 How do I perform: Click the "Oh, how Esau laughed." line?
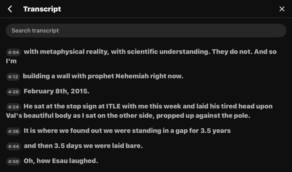pyautogui.click(x=61, y=161)
